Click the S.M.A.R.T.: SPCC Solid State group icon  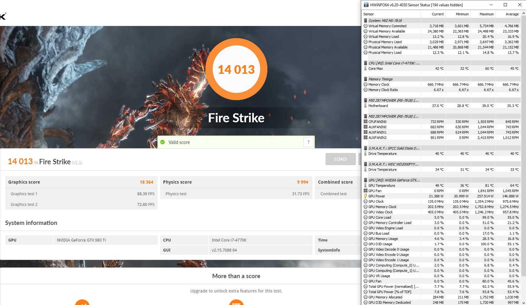click(x=366, y=148)
